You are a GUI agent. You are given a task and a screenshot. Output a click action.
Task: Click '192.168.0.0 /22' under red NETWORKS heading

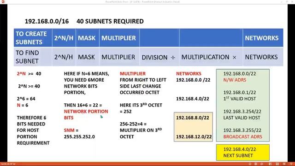pyautogui.click(x=193, y=80)
